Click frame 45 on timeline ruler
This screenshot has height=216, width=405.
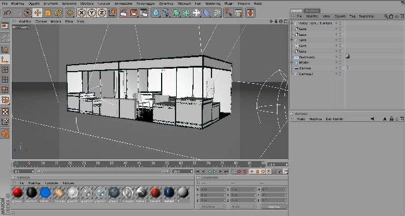click(139, 163)
